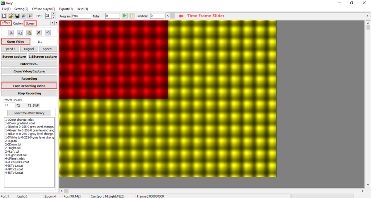Open the Help(H) menu
The width and height of the screenshot is (371, 198).
click(x=82, y=9)
